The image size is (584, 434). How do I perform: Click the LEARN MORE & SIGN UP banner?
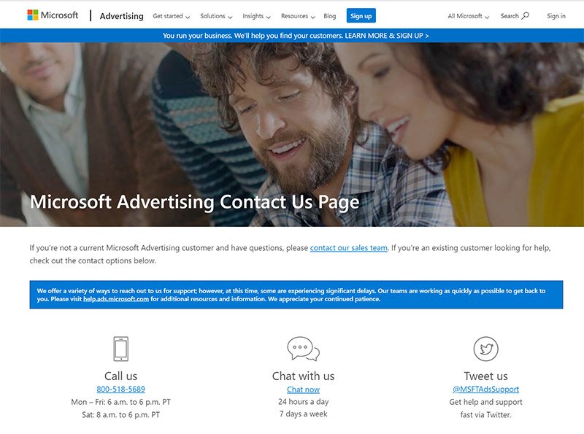(x=296, y=36)
